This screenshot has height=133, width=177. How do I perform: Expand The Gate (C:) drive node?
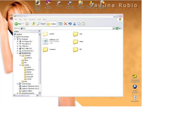click(x=17, y=44)
